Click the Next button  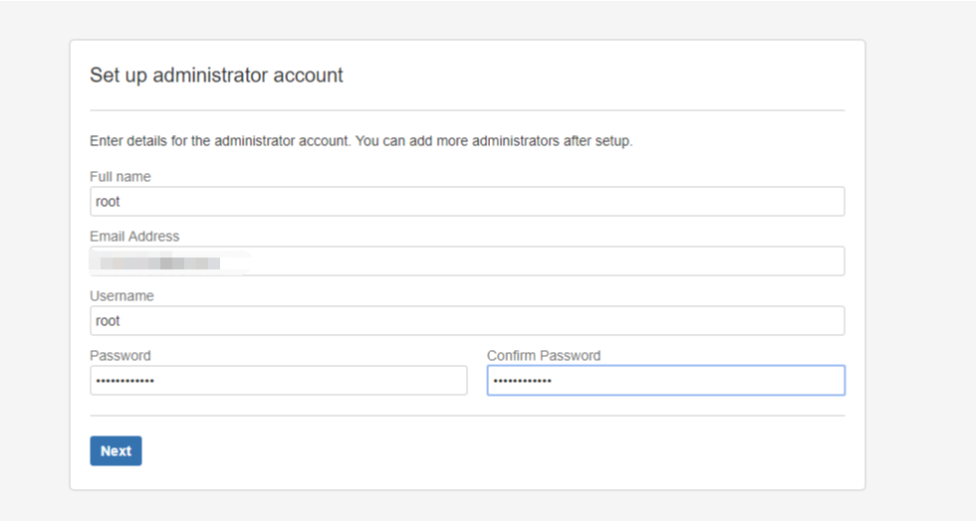116,450
